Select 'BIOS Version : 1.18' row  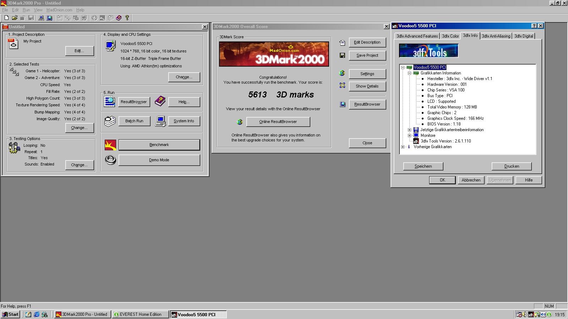[444, 124]
